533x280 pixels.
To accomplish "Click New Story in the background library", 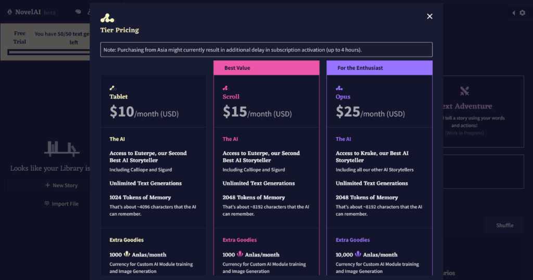I will click(61, 185).
